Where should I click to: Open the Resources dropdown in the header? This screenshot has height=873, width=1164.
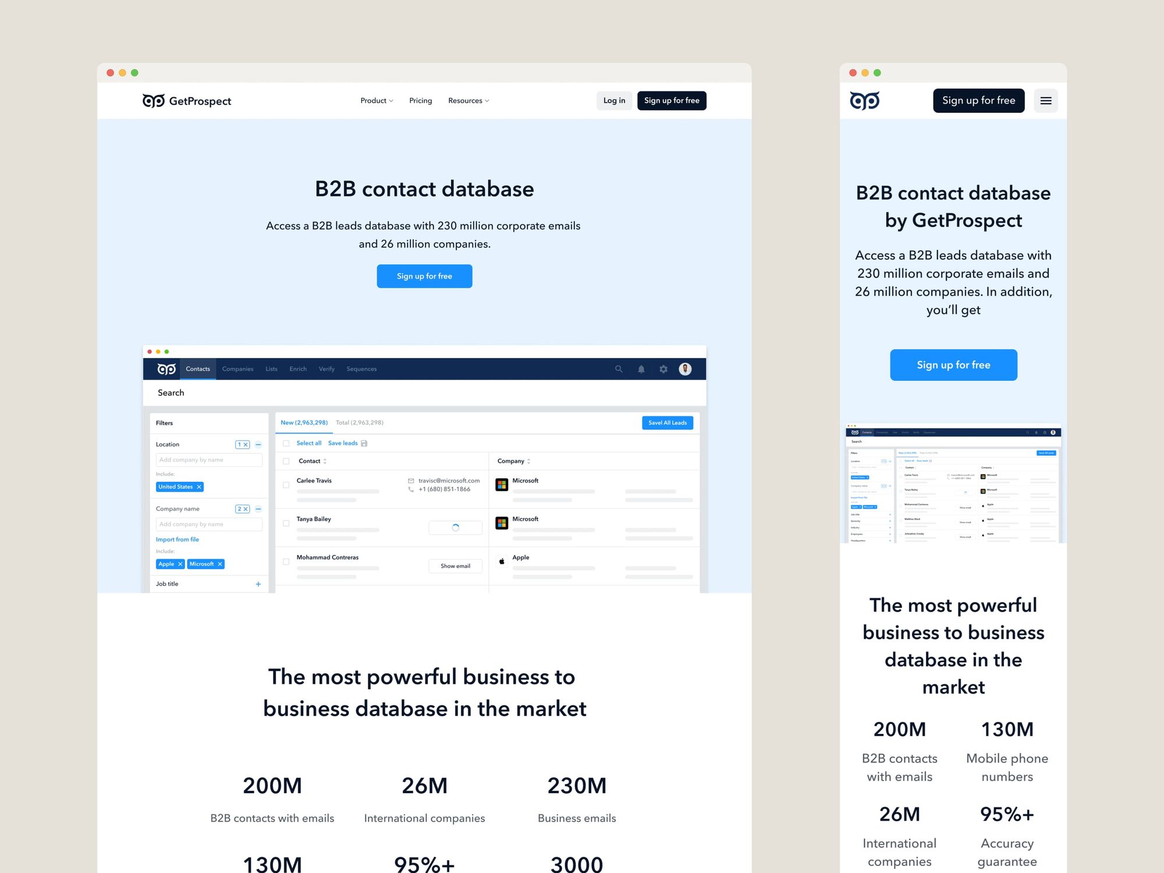469,101
